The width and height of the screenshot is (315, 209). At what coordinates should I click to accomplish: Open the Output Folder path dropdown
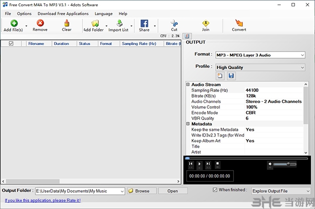(x=122, y=191)
